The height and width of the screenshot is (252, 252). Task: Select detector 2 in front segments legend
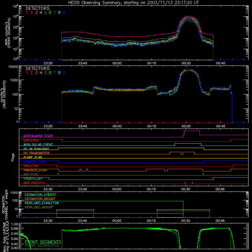pos(32,13)
